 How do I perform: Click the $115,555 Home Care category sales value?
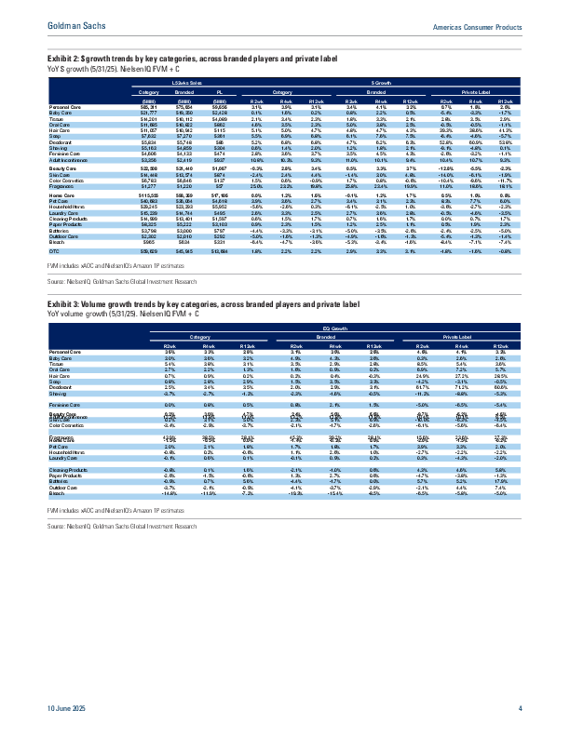(148, 195)
